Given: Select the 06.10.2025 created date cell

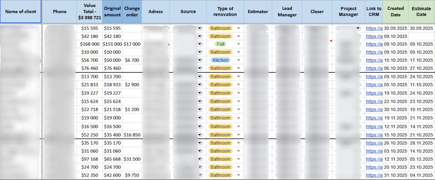Looking at the screenshot, I should [x=396, y=68].
